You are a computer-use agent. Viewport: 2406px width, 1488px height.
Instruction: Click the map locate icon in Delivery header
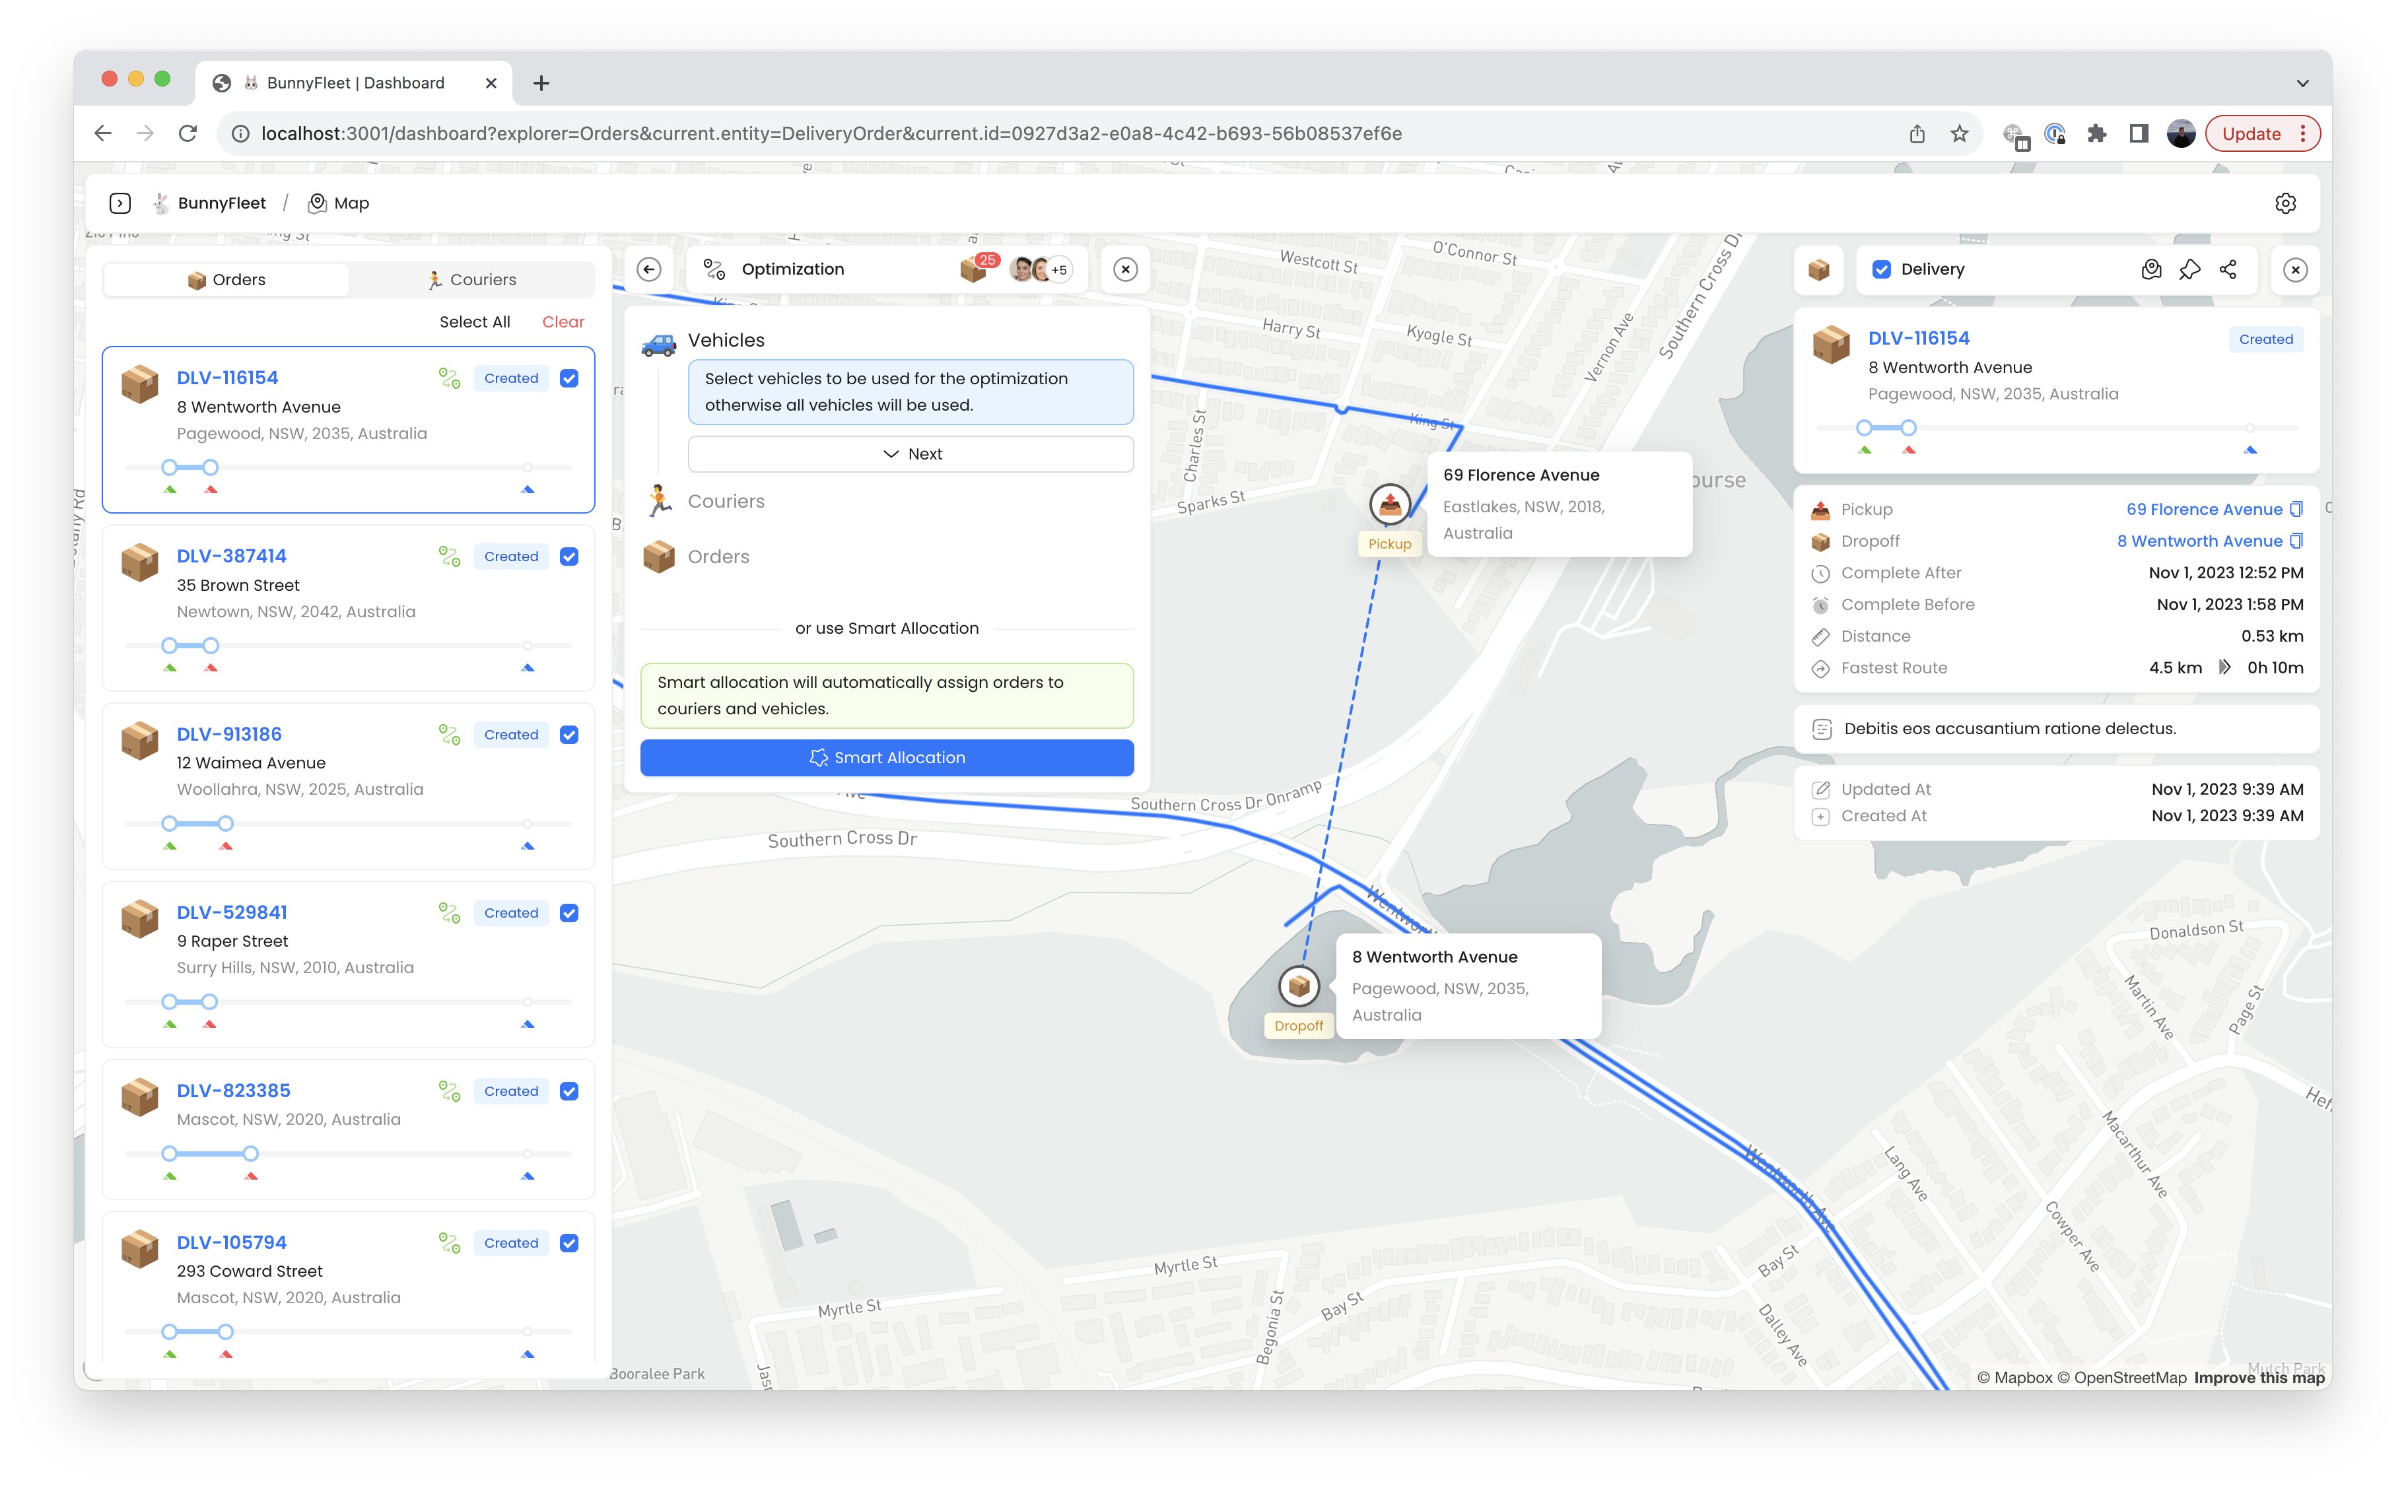[2151, 269]
